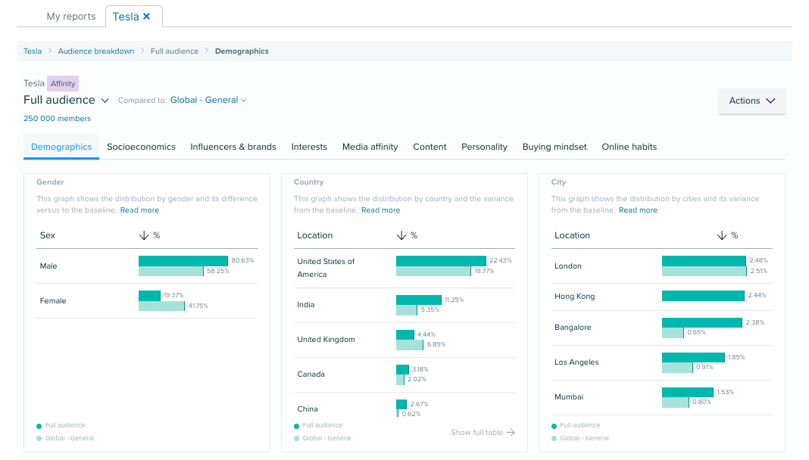Click Read more in the Gender panel
The width and height of the screenshot is (809, 460).
click(139, 210)
